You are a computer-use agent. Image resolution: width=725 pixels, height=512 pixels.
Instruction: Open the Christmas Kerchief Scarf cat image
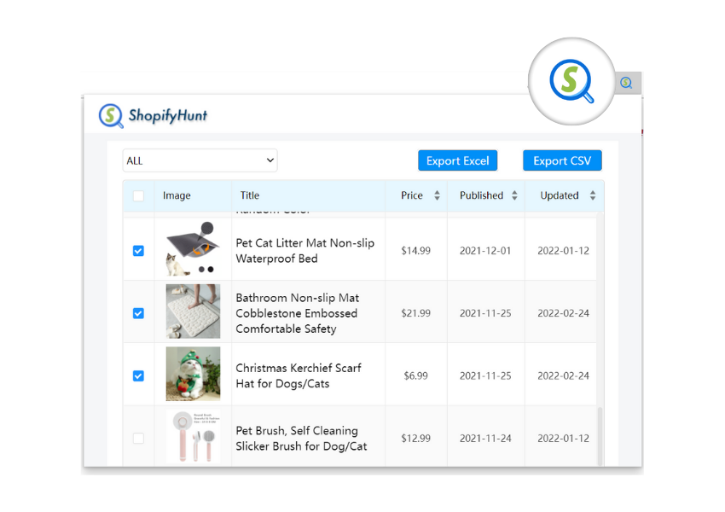click(x=193, y=374)
